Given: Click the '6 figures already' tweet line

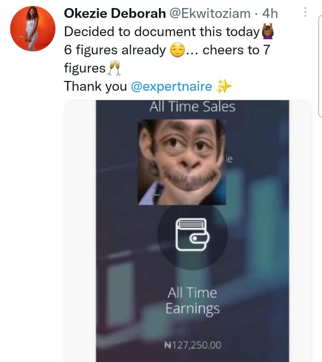Looking at the screenshot, I should (115, 50).
